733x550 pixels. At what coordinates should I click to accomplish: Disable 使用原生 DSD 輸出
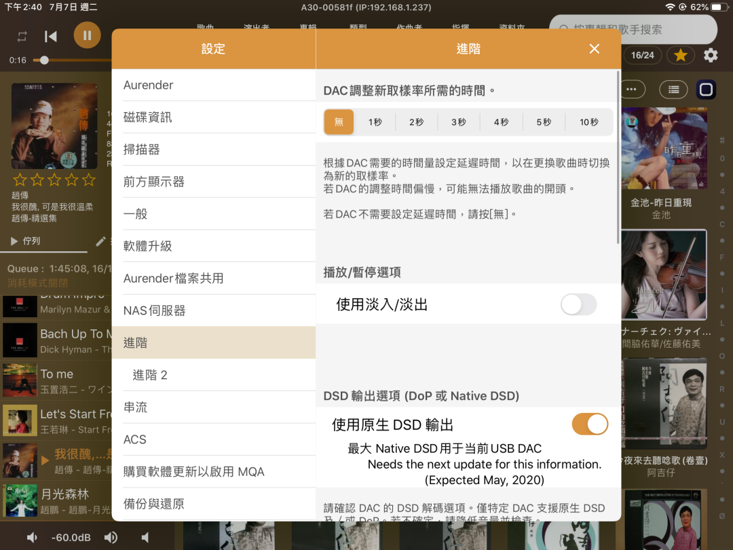pos(590,424)
